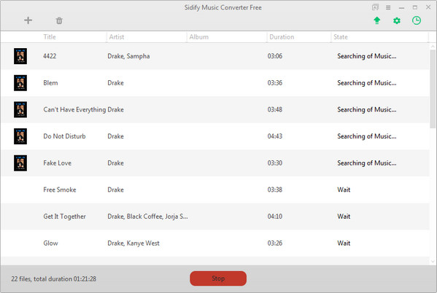Sort the list by the Title column header

click(x=50, y=36)
